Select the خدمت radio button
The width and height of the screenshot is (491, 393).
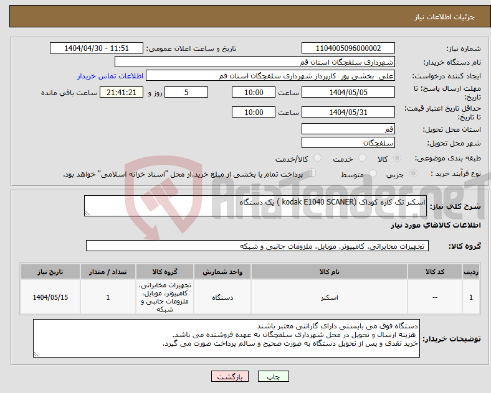click(x=362, y=158)
